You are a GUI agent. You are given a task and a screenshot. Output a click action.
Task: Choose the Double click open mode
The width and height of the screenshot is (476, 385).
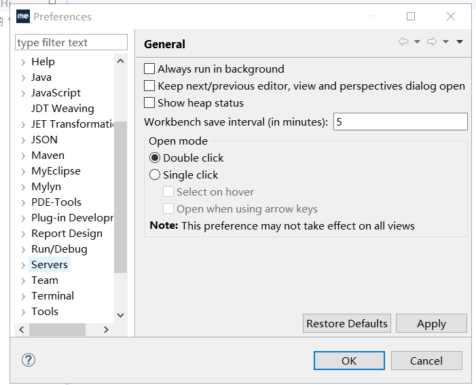coord(155,158)
